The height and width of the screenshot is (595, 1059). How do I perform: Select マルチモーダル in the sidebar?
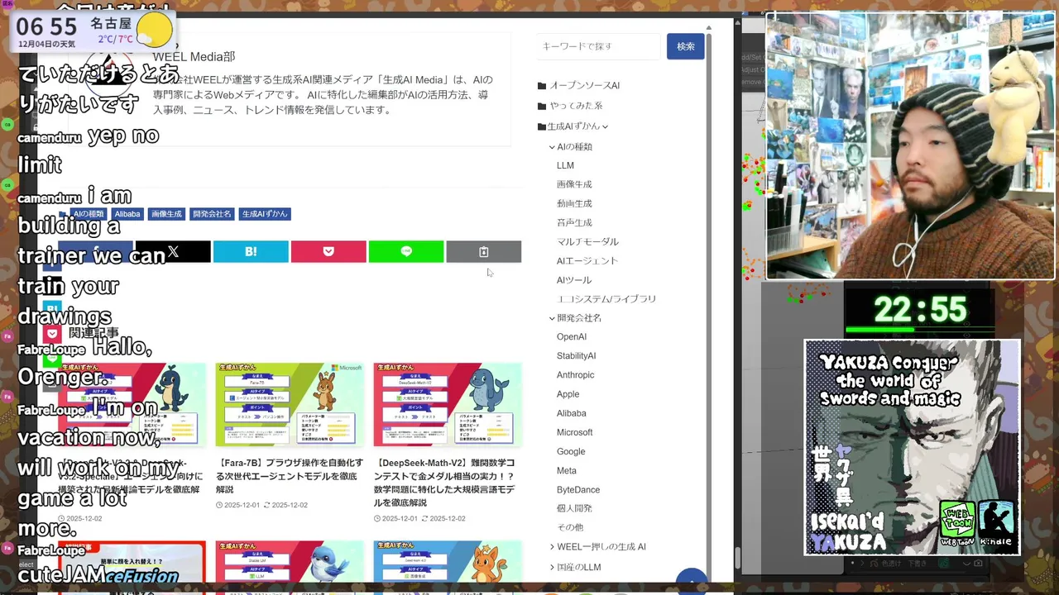(x=587, y=241)
